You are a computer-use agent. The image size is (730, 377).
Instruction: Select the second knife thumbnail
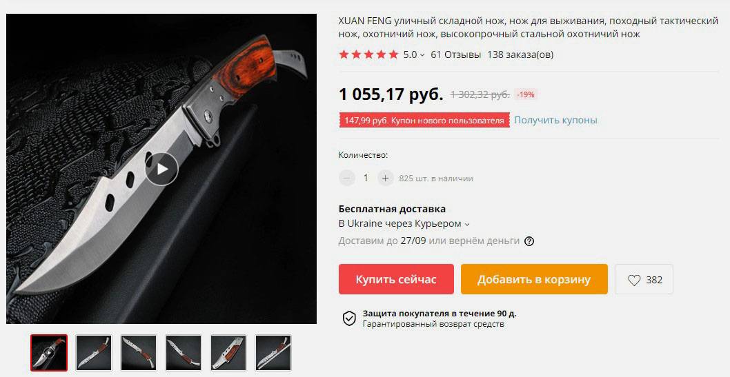point(94,353)
